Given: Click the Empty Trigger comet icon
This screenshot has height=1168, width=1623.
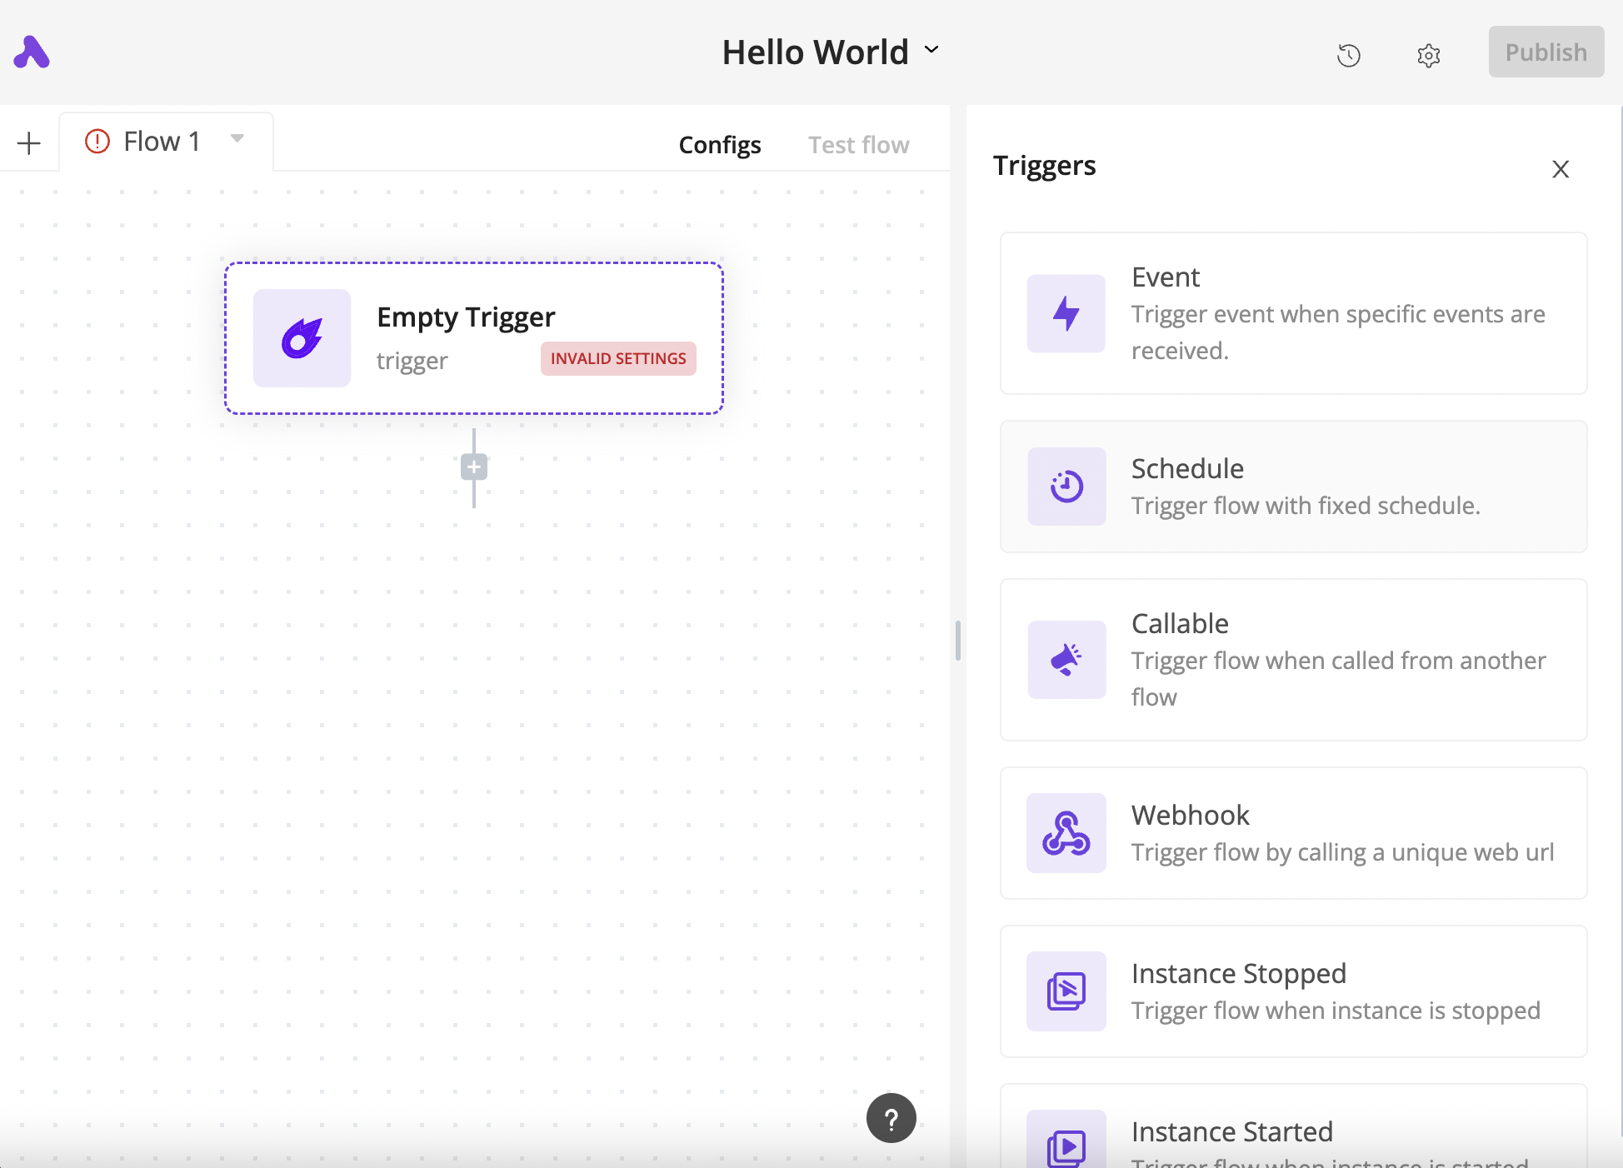Looking at the screenshot, I should [302, 338].
